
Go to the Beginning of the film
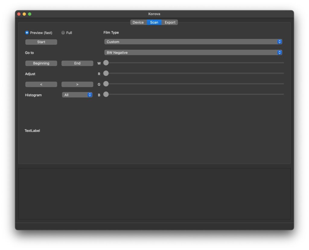pyautogui.click(x=41, y=63)
